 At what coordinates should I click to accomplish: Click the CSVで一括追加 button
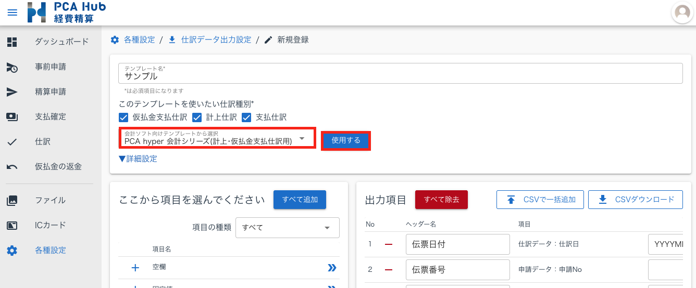540,200
